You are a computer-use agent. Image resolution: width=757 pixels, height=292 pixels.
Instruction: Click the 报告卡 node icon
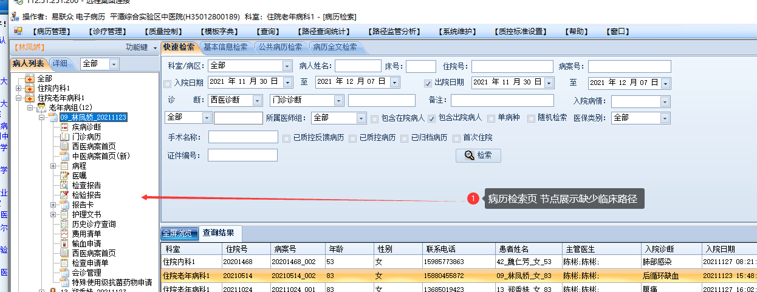pyautogui.click(x=64, y=205)
